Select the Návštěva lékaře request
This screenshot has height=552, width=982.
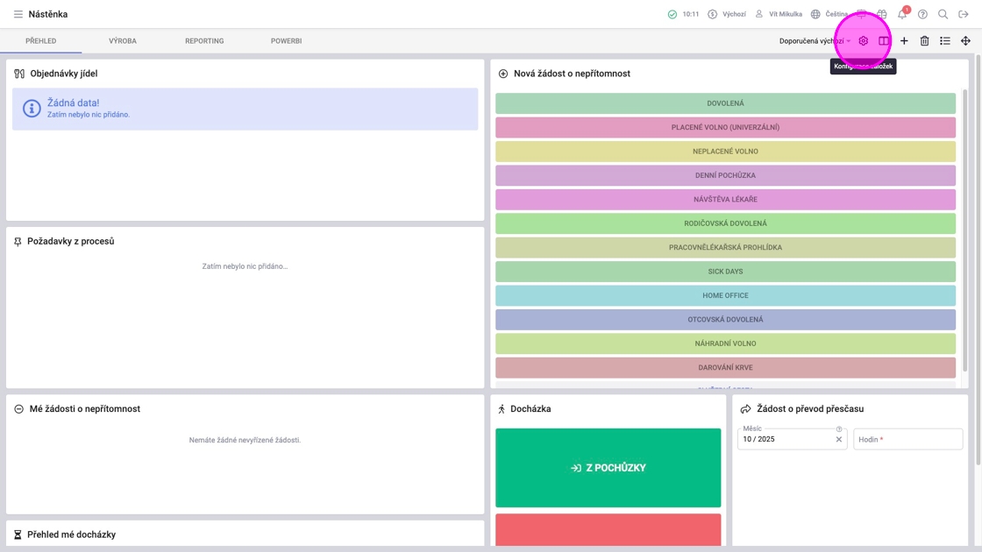point(725,199)
